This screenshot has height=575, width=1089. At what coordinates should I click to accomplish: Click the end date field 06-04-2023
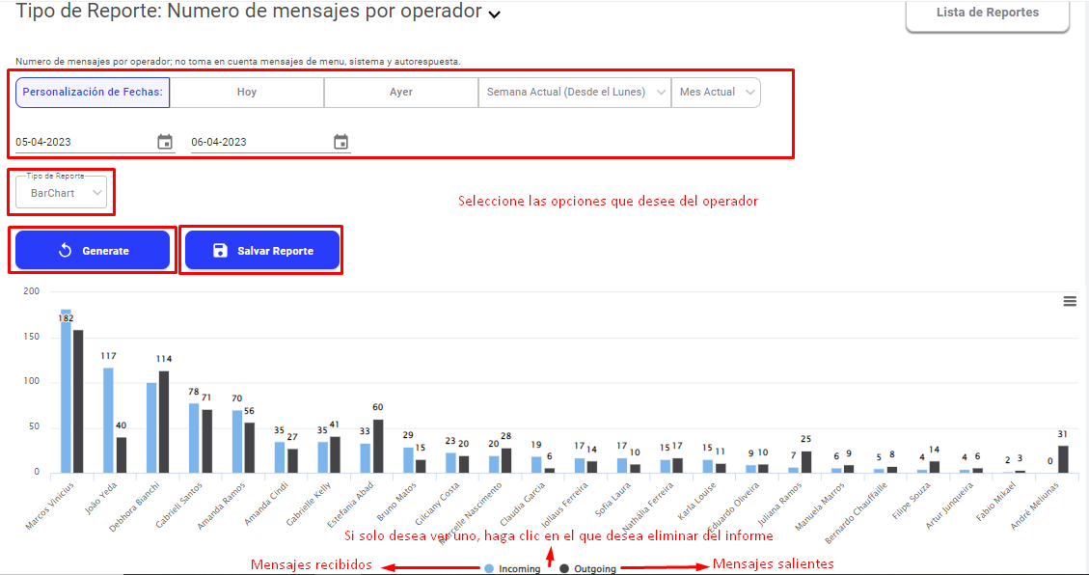[258, 142]
